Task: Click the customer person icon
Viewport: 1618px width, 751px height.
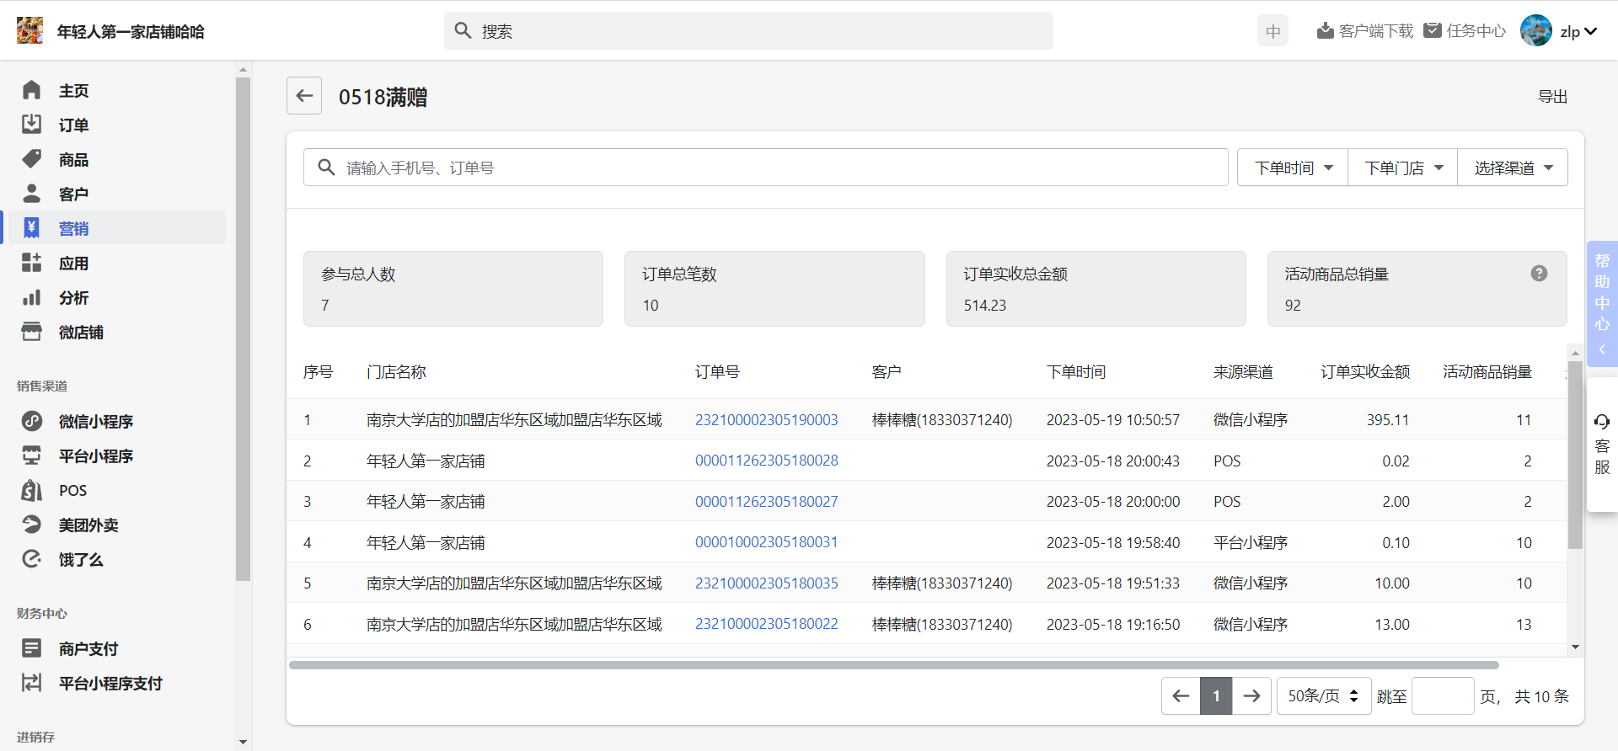Action: 32,194
